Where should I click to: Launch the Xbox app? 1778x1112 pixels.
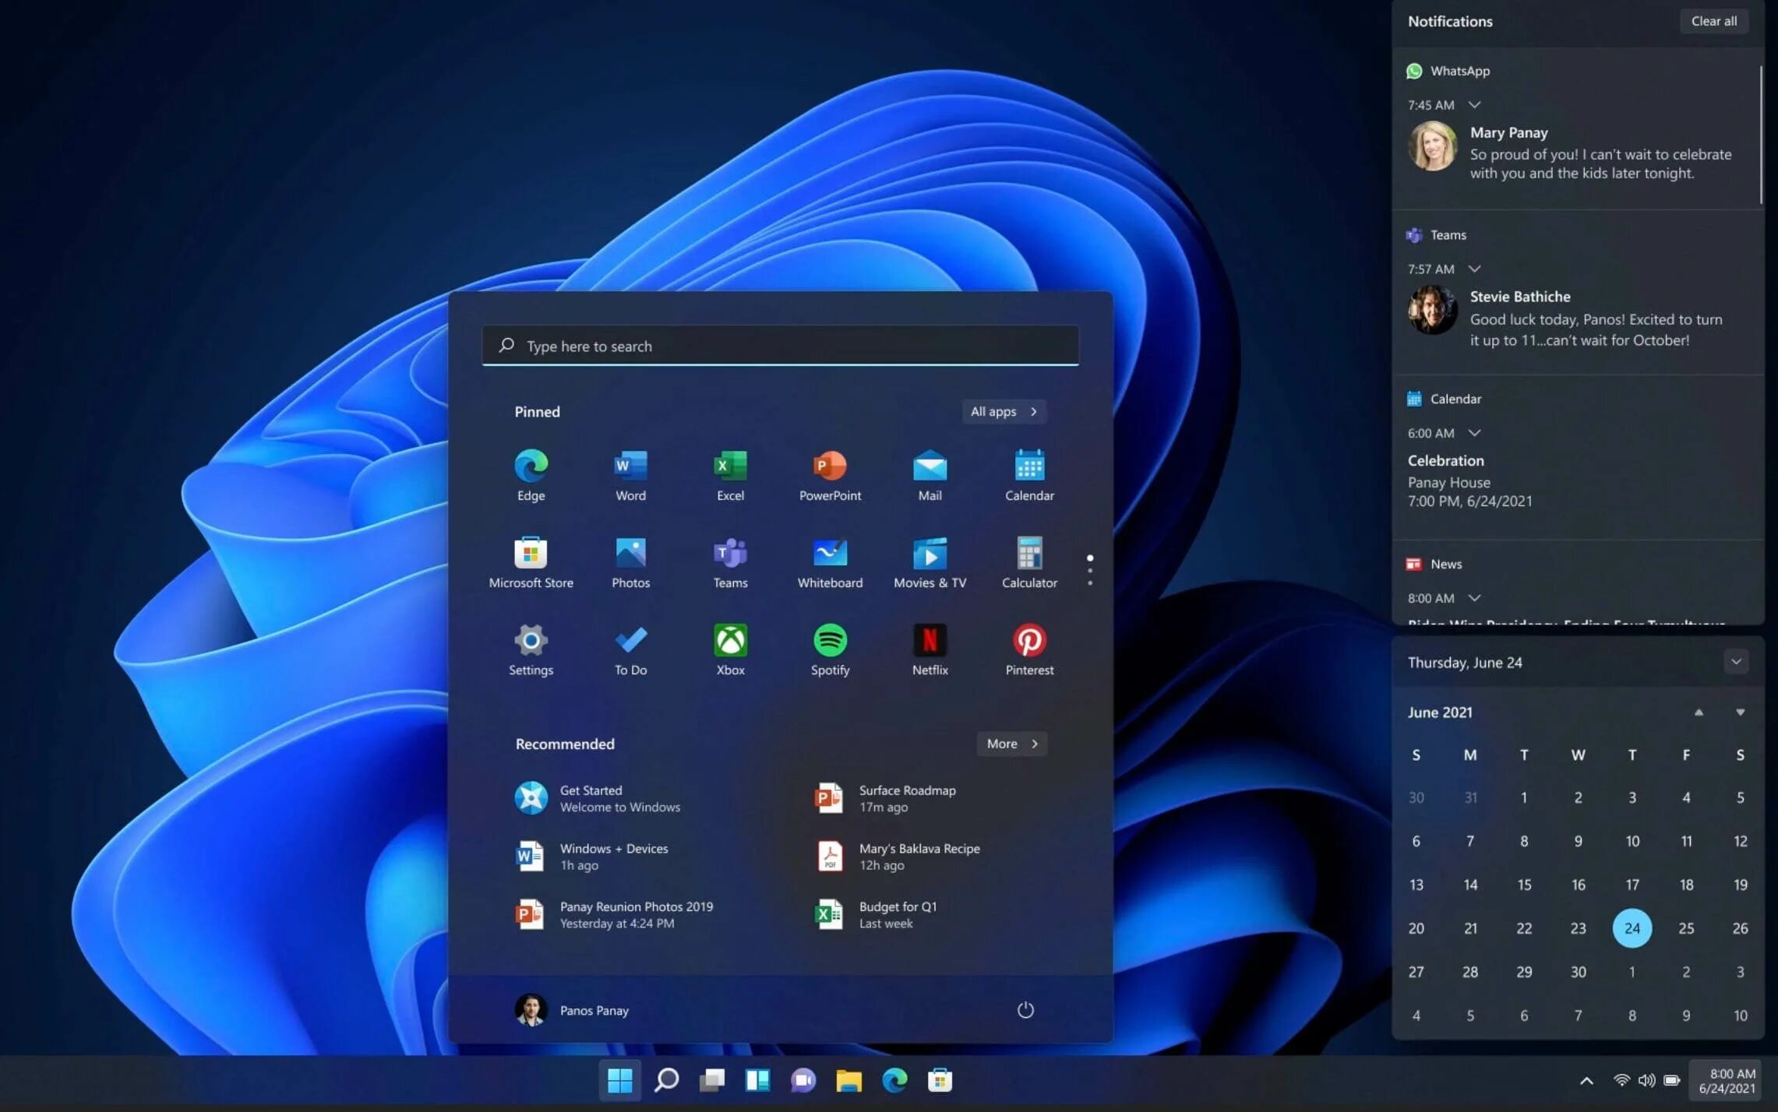[x=730, y=641]
